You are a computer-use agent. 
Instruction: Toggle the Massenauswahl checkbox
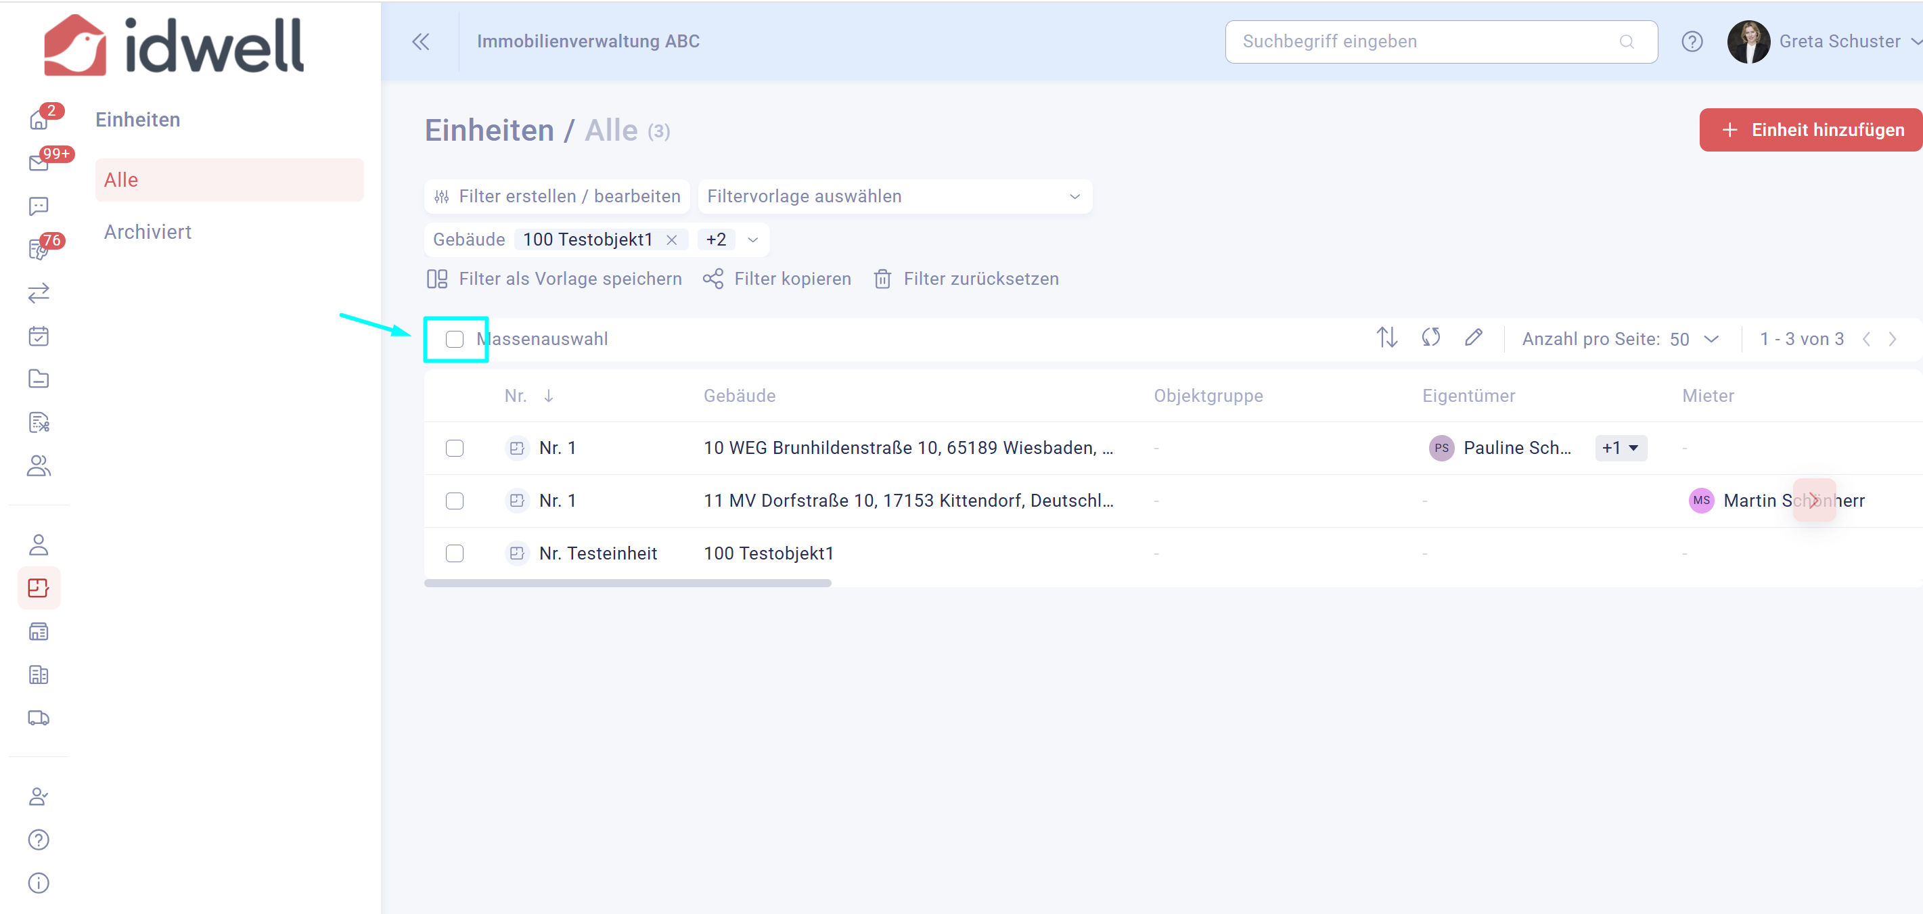pyautogui.click(x=455, y=340)
